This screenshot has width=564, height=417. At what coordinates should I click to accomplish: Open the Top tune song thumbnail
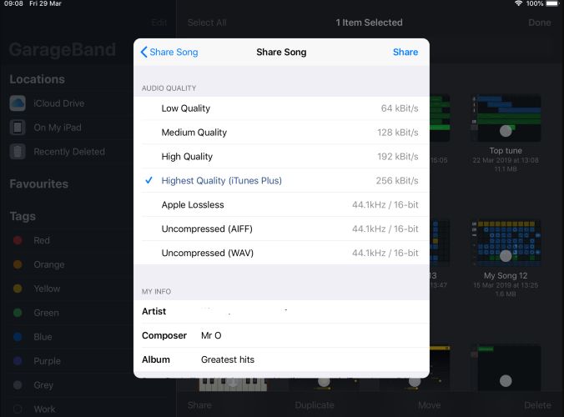[505, 118]
